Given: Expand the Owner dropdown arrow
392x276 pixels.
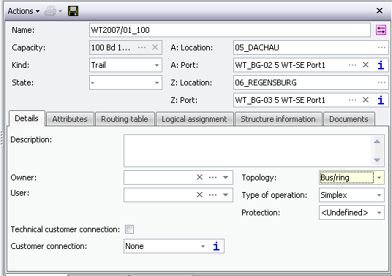Looking at the screenshot, I should tap(225, 177).
